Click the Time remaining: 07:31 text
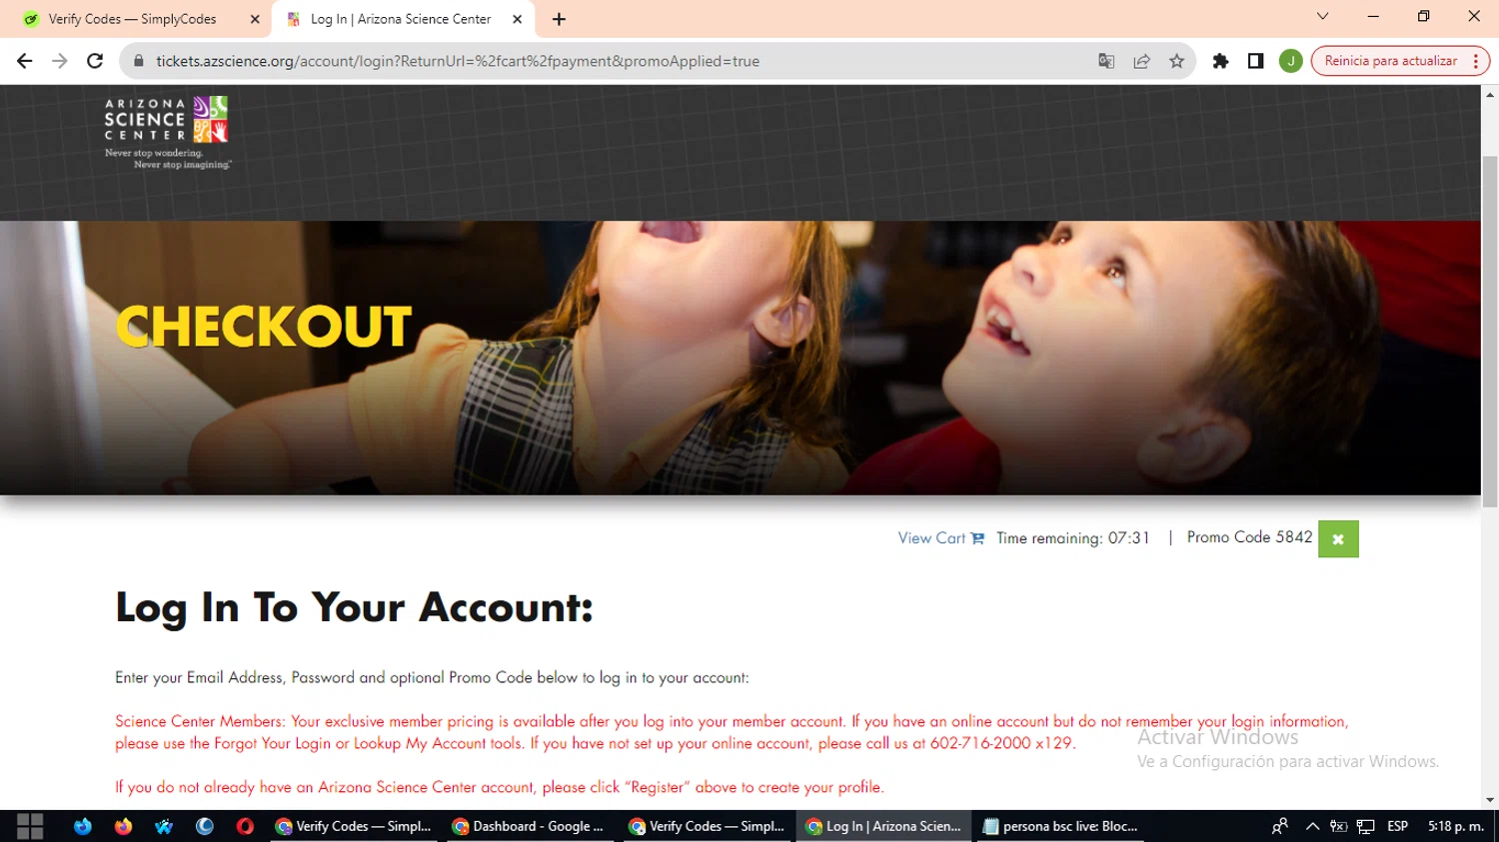This screenshot has width=1499, height=842. 1073,538
